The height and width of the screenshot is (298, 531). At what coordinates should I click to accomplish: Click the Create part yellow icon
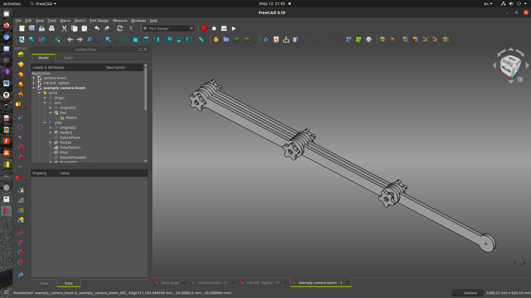216,39
